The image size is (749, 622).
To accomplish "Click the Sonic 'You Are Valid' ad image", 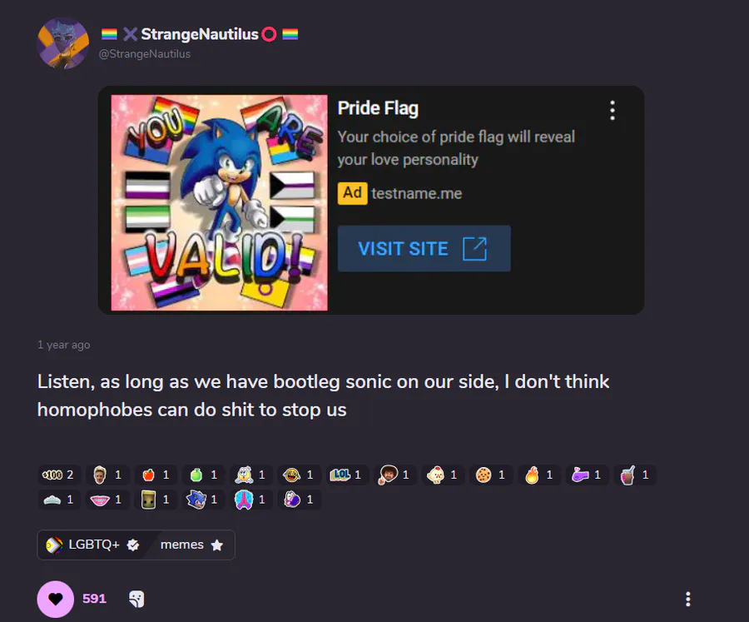I will (x=219, y=202).
